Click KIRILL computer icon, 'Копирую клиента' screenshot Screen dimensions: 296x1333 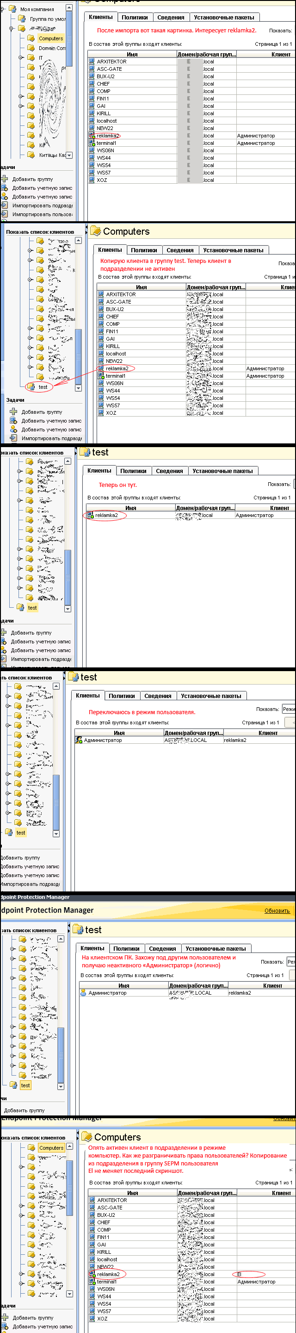pos(101,346)
